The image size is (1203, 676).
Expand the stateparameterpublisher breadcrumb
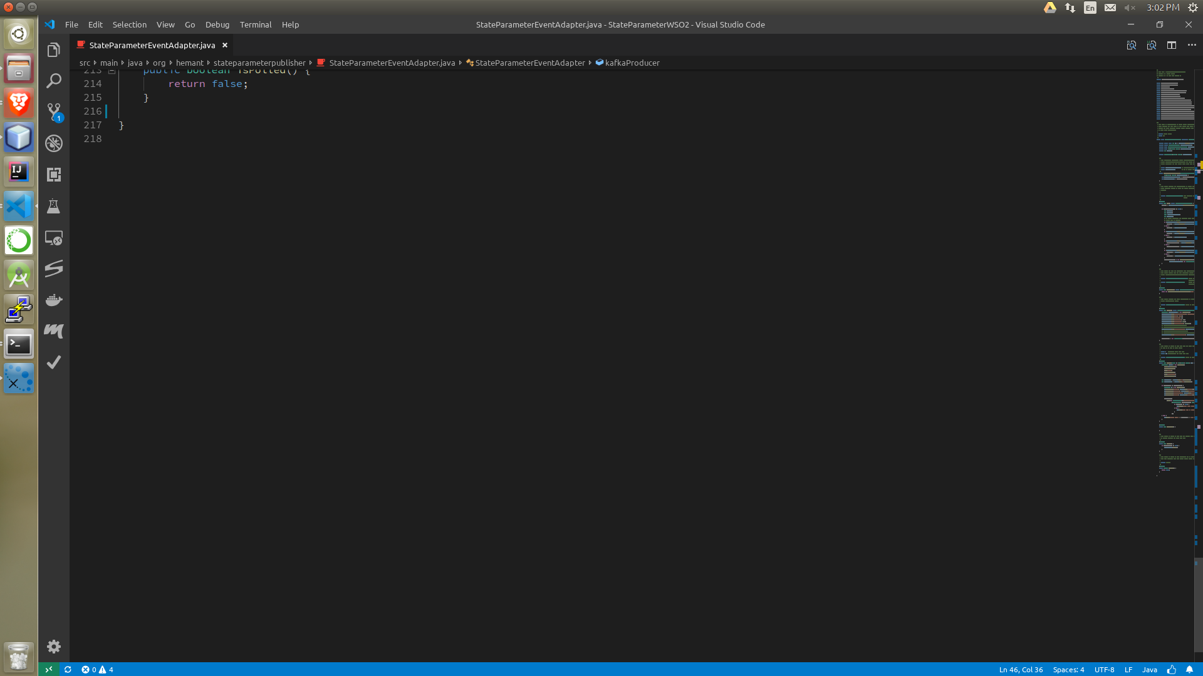tap(259, 63)
